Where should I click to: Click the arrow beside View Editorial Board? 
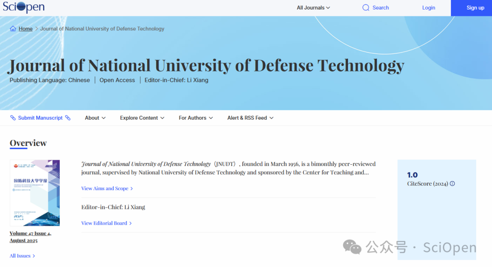[131, 223]
